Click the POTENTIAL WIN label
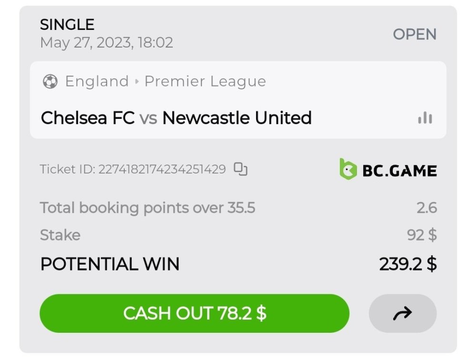 [x=110, y=264]
